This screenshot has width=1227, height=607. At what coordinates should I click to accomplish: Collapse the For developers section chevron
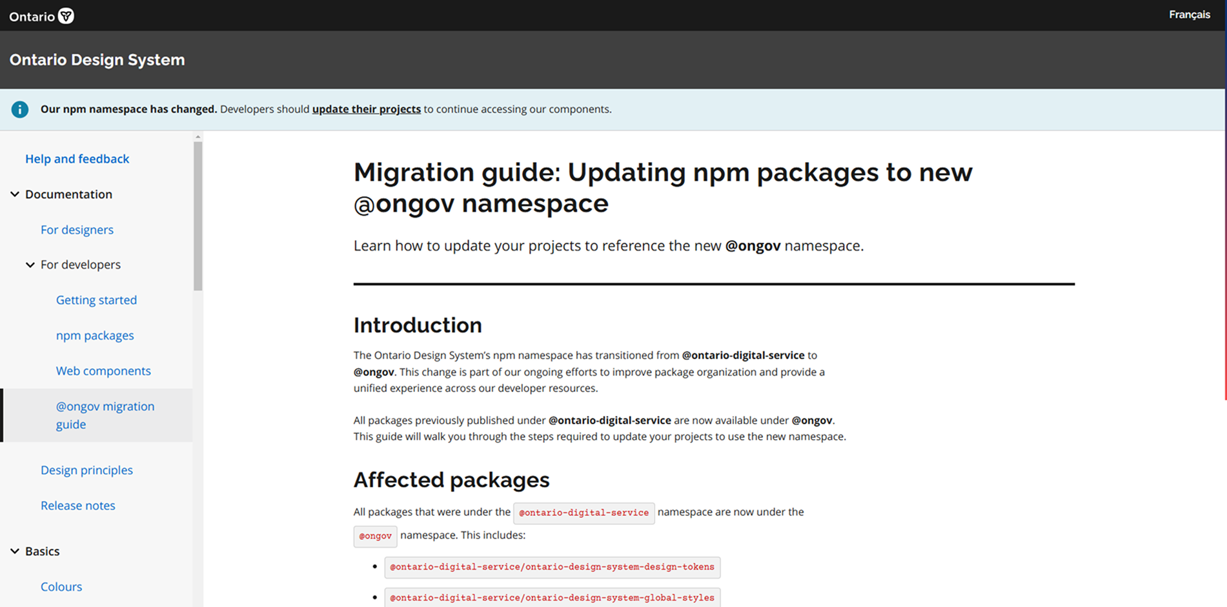pos(30,265)
